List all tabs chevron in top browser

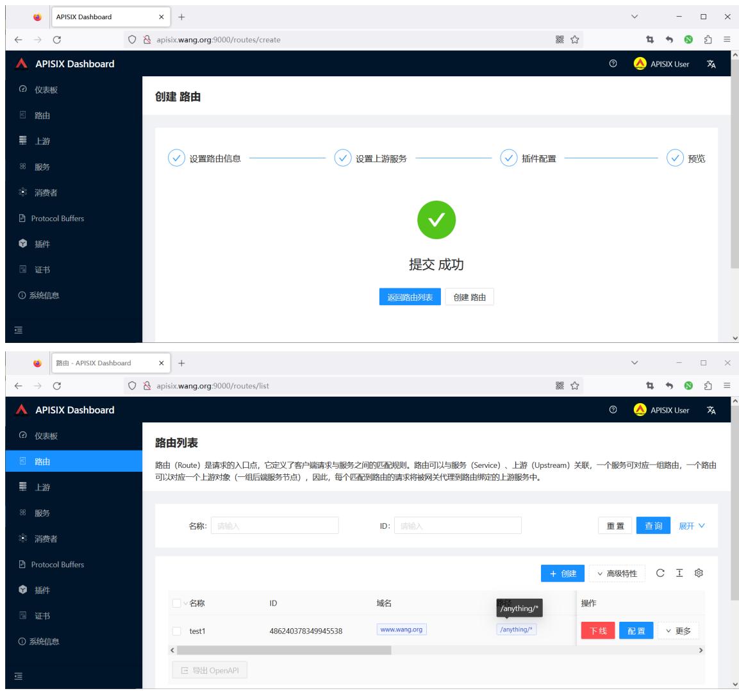pyautogui.click(x=635, y=17)
